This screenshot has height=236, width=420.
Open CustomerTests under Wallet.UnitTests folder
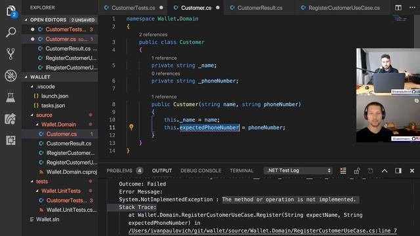[60, 201]
